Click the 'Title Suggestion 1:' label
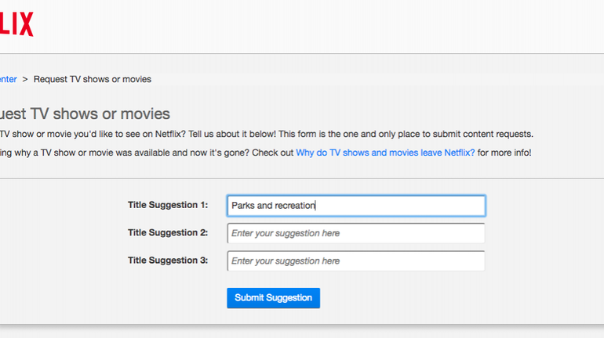 [x=168, y=205]
